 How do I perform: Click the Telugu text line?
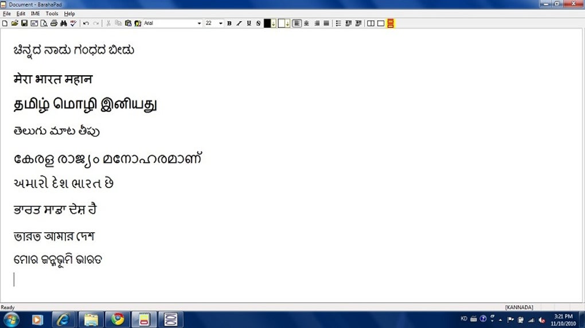tap(56, 131)
